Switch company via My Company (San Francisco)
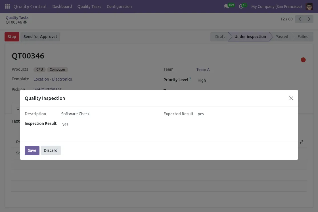This screenshot has height=212, width=318. tap(277, 7)
